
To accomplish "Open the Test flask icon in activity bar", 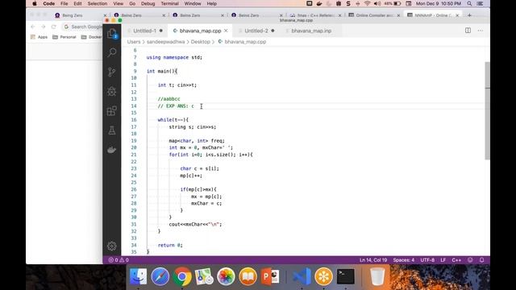I will click(x=112, y=130).
